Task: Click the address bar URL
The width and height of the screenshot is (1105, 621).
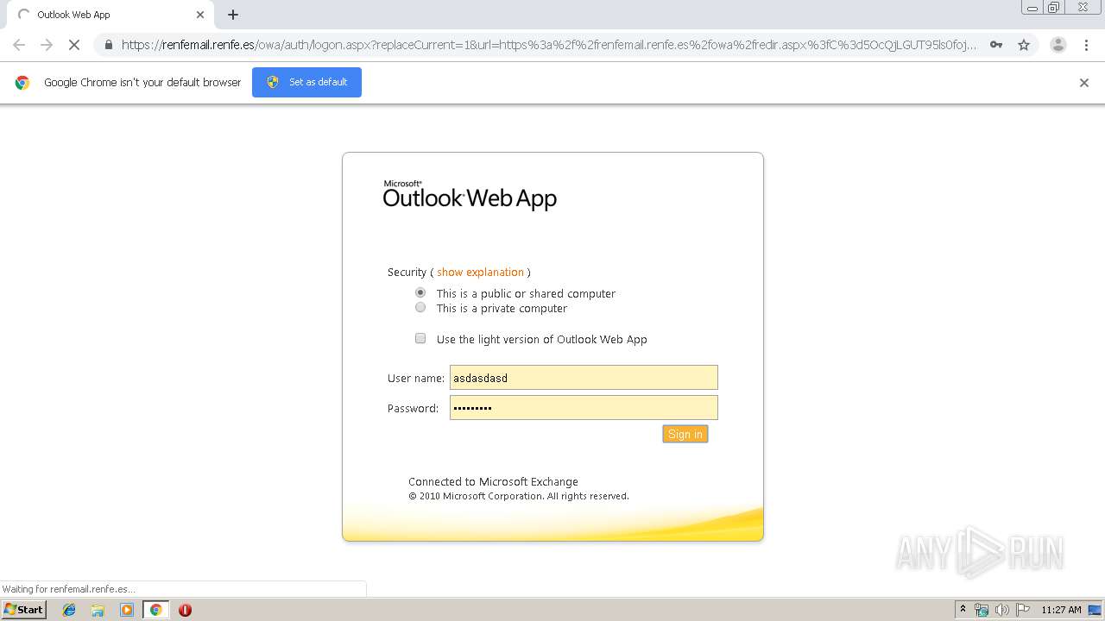Action: [x=549, y=45]
